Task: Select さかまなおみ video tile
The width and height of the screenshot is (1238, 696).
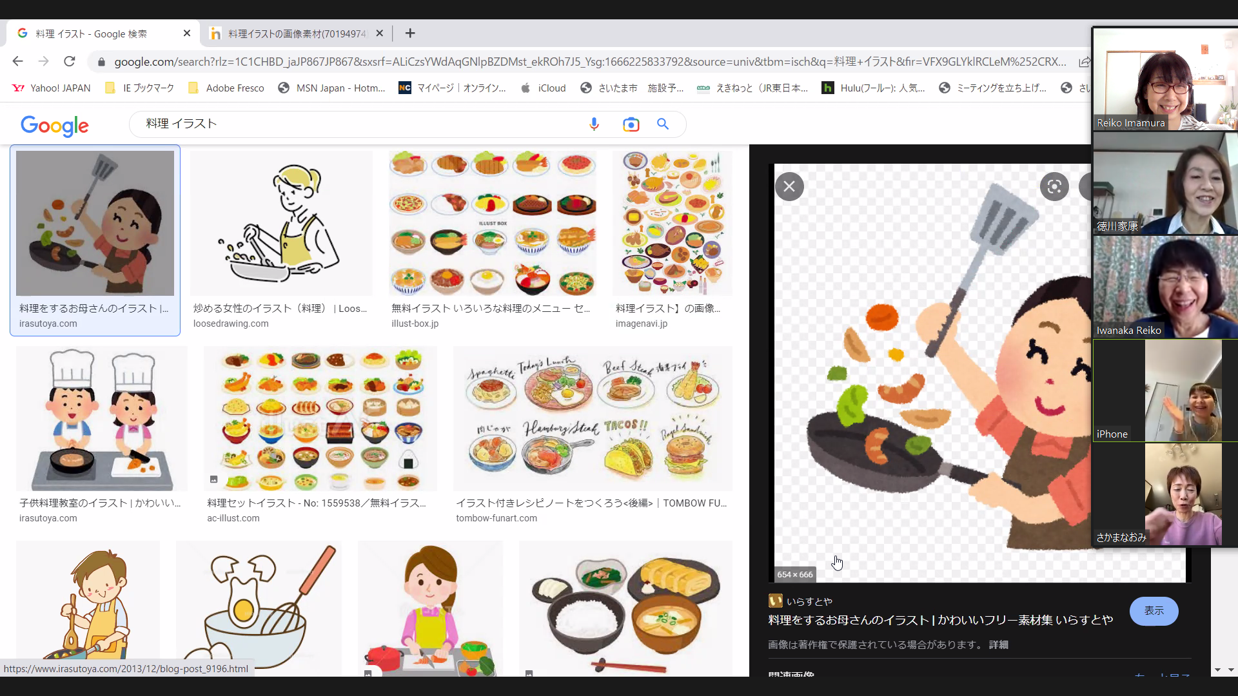Action: point(1165,494)
